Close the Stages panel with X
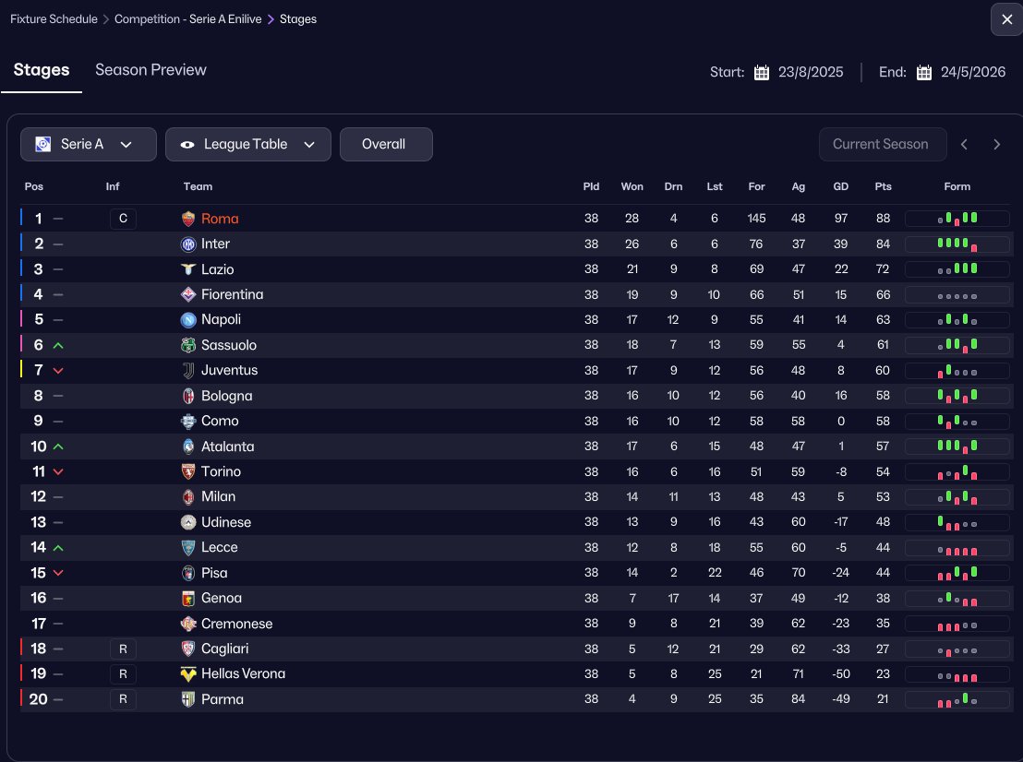 click(x=1005, y=19)
